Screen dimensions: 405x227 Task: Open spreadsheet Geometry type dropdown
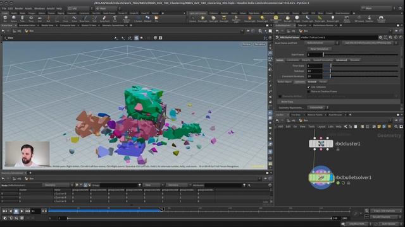coord(58,185)
